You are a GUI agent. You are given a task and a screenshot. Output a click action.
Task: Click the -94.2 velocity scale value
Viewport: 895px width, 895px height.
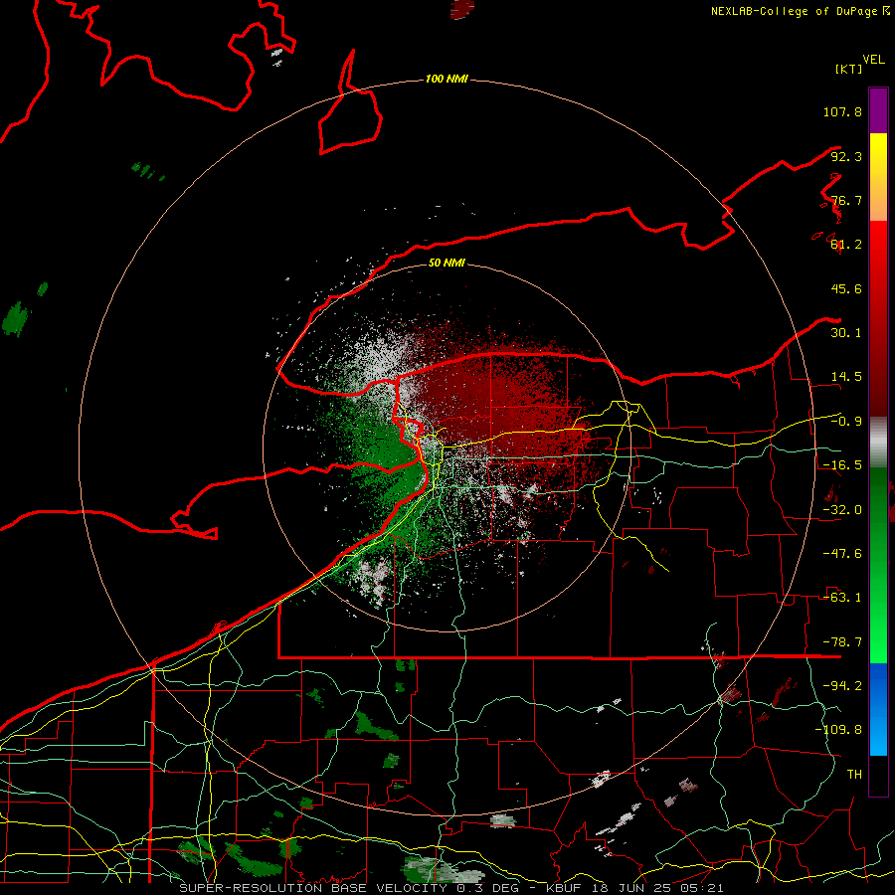point(842,685)
